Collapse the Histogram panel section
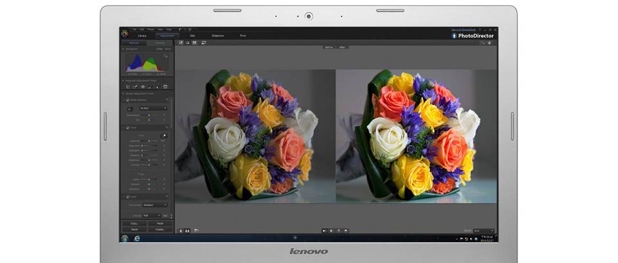The width and height of the screenshot is (618, 263). (124, 49)
